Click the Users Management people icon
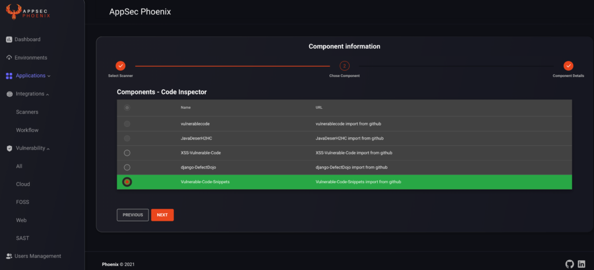Image resolution: width=594 pixels, height=270 pixels. (x=9, y=256)
